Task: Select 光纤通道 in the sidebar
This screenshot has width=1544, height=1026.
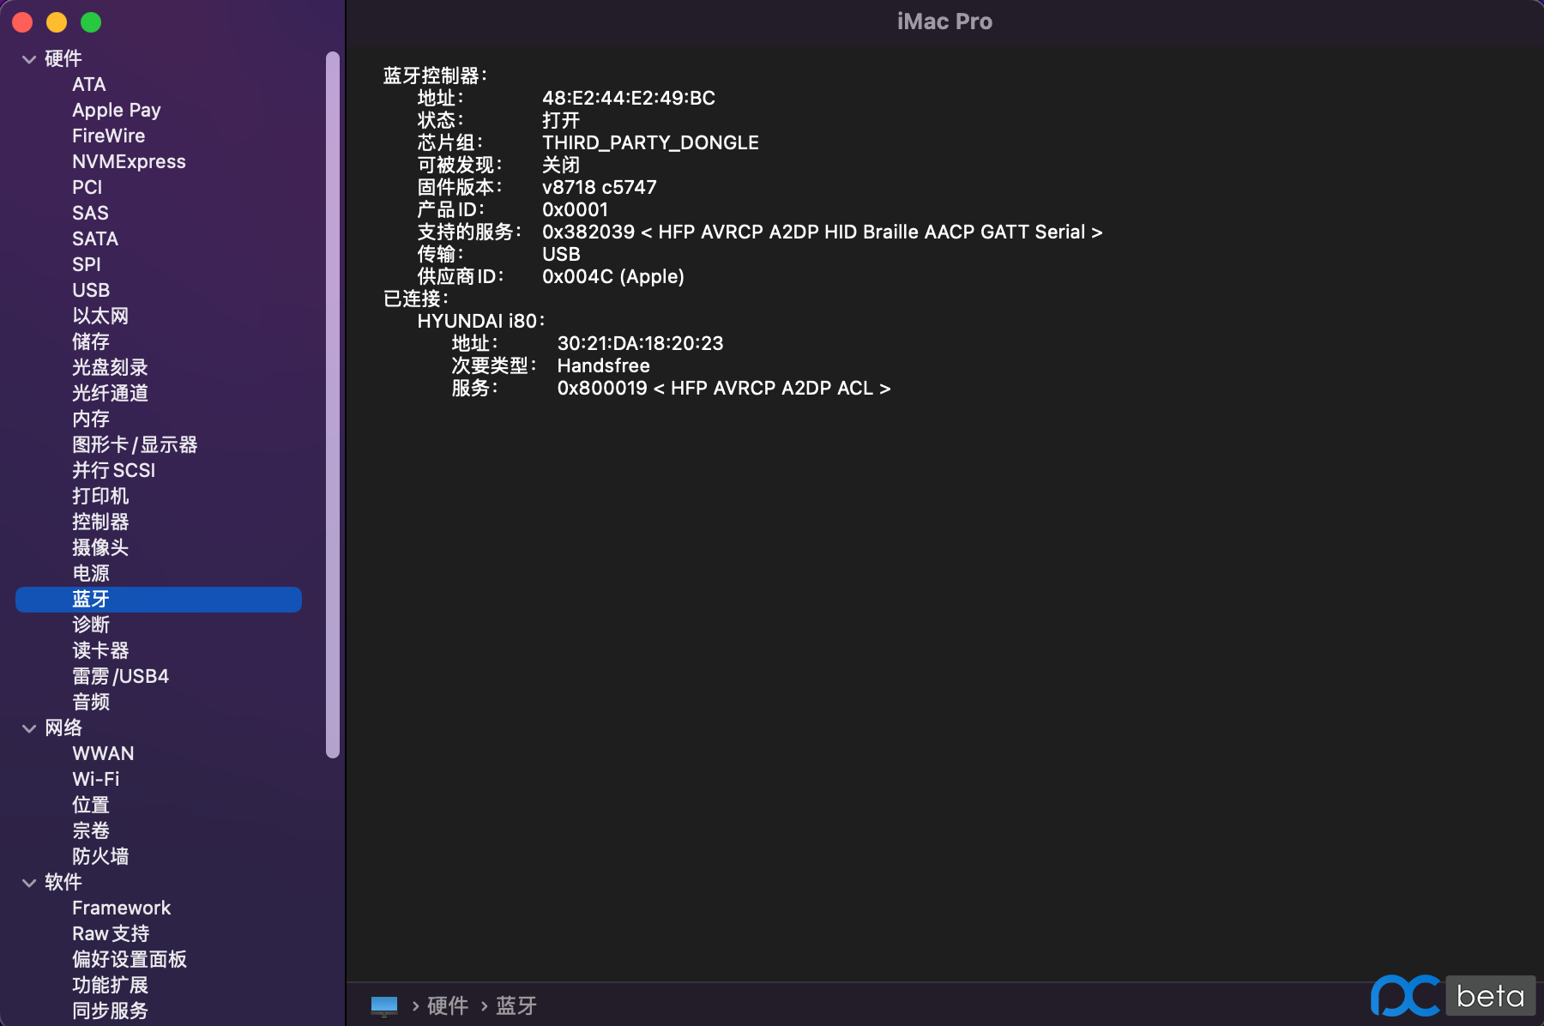Action: point(110,393)
